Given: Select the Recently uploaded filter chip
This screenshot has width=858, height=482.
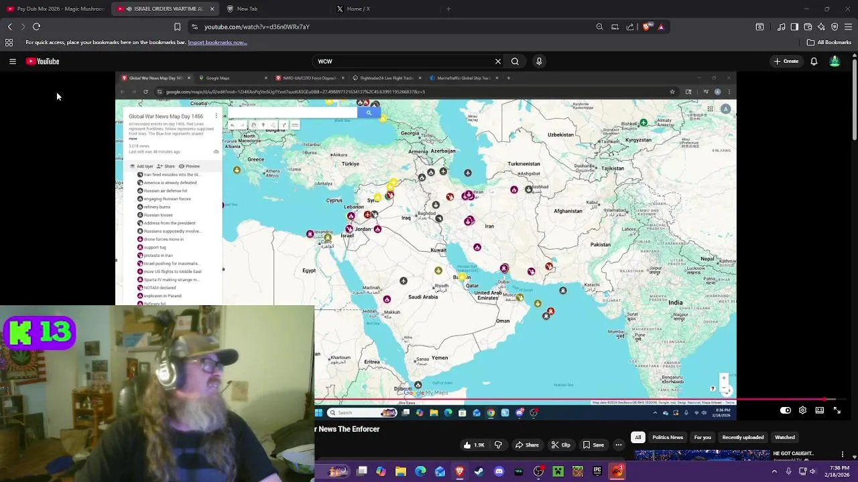Looking at the screenshot, I should point(743,437).
